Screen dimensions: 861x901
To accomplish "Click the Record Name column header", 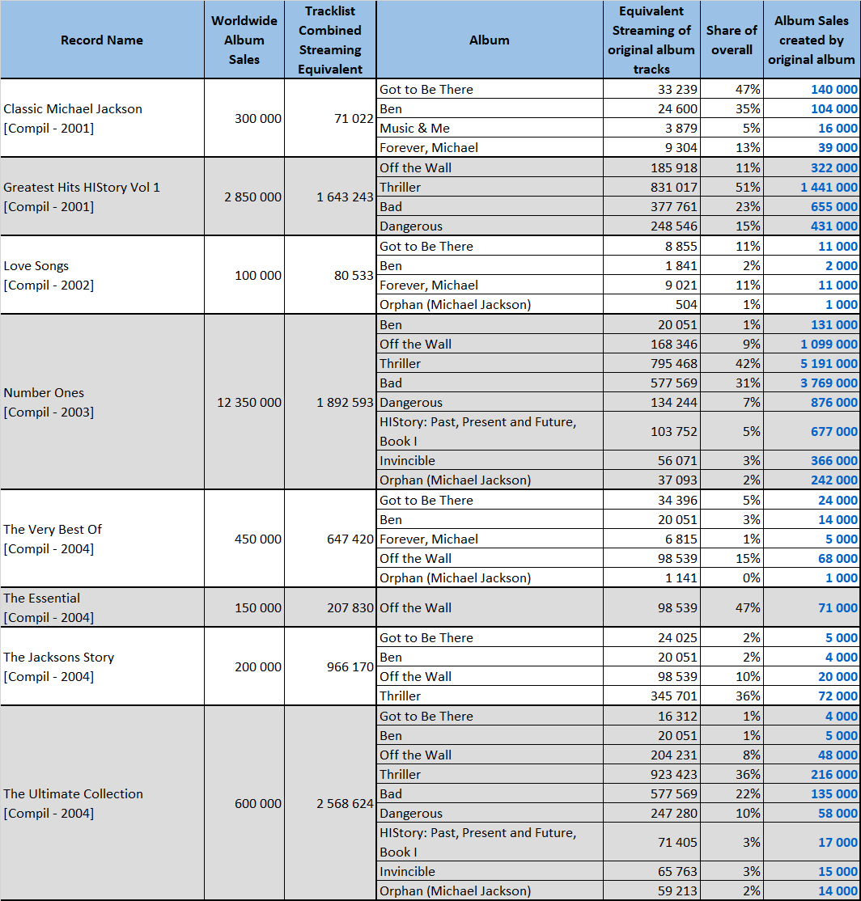I will point(102,40).
